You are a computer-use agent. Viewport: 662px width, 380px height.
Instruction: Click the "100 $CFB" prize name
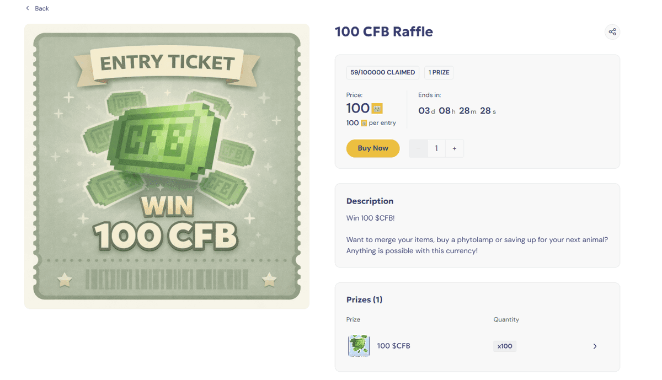pyautogui.click(x=393, y=346)
